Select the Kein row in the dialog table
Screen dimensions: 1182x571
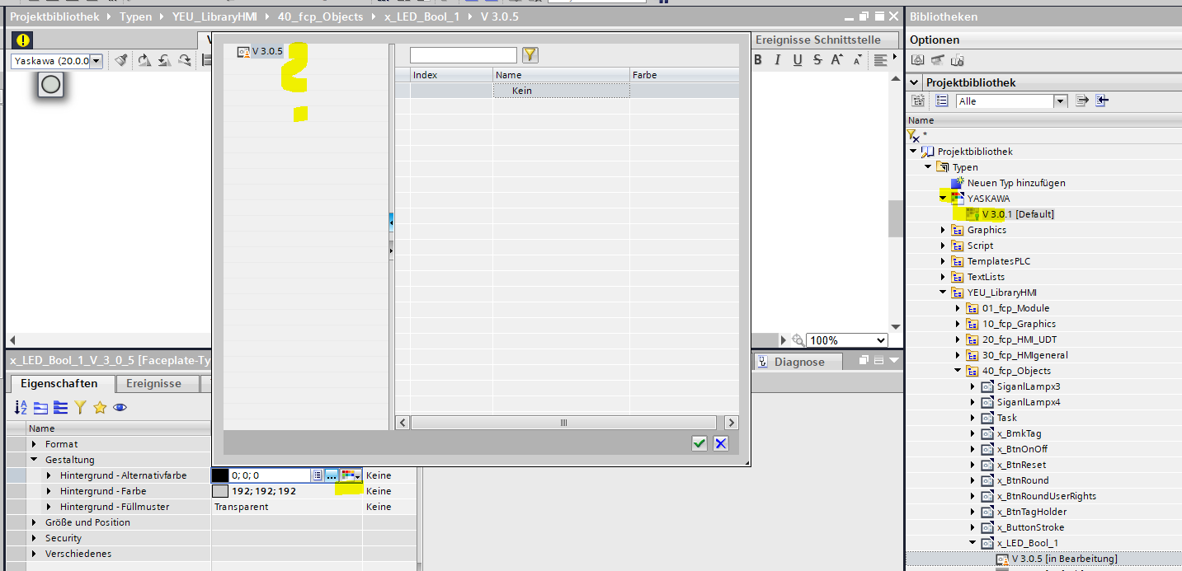coord(567,91)
